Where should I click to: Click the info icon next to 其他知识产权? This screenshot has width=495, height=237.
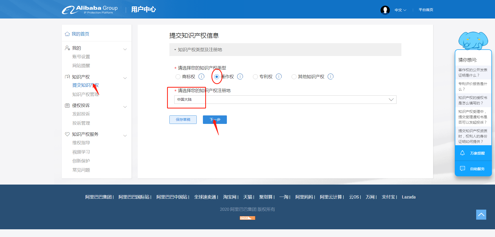pos(331,77)
